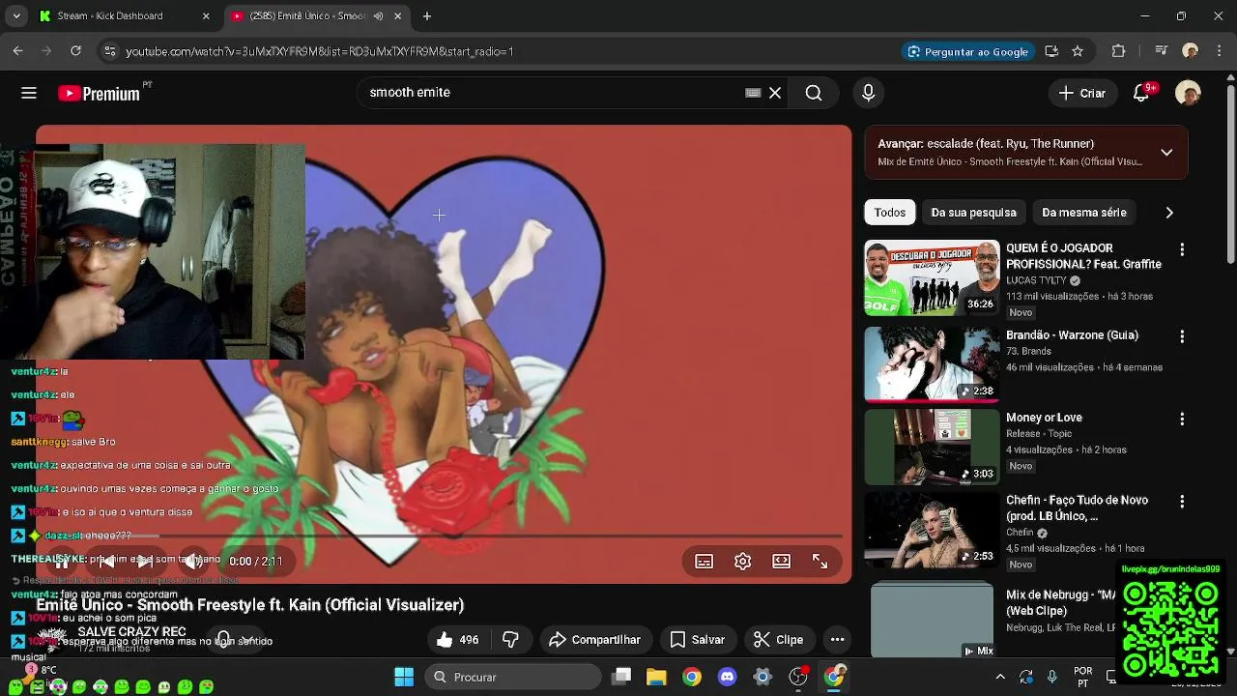Reload the page with the refresh icon
This screenshot has height=696, width=1237.
click(75, 51)
